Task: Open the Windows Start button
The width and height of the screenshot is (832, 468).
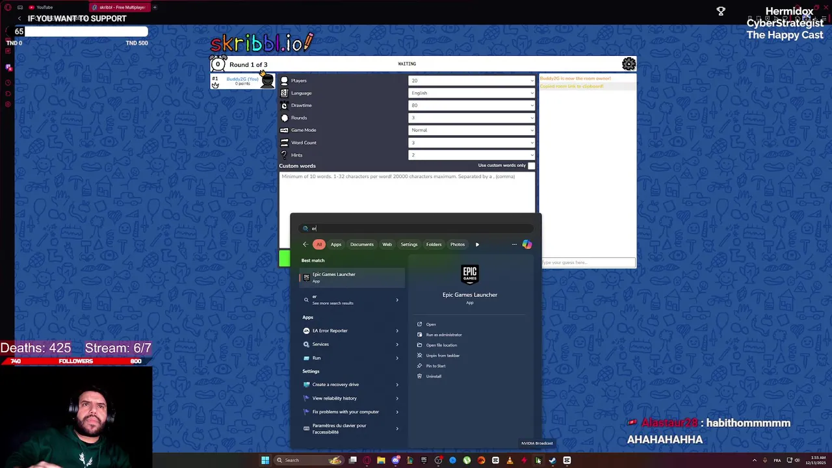Action: [x=265, y=460]
